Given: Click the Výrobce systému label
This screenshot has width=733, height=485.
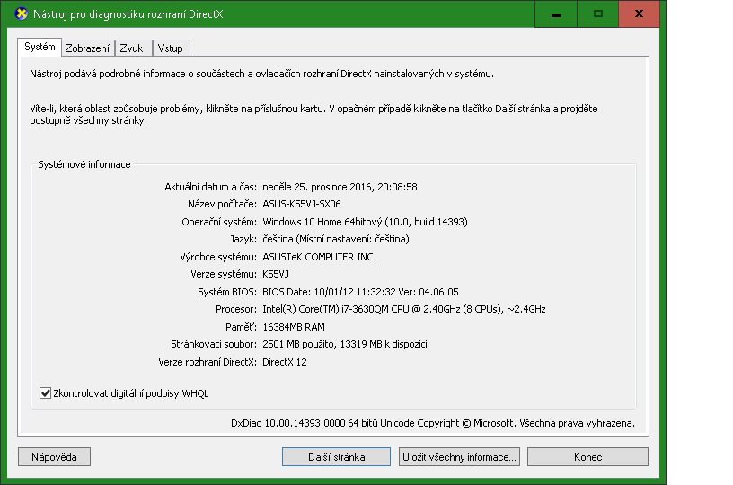Looking at the screenshot, I should [x=218, y=257].
